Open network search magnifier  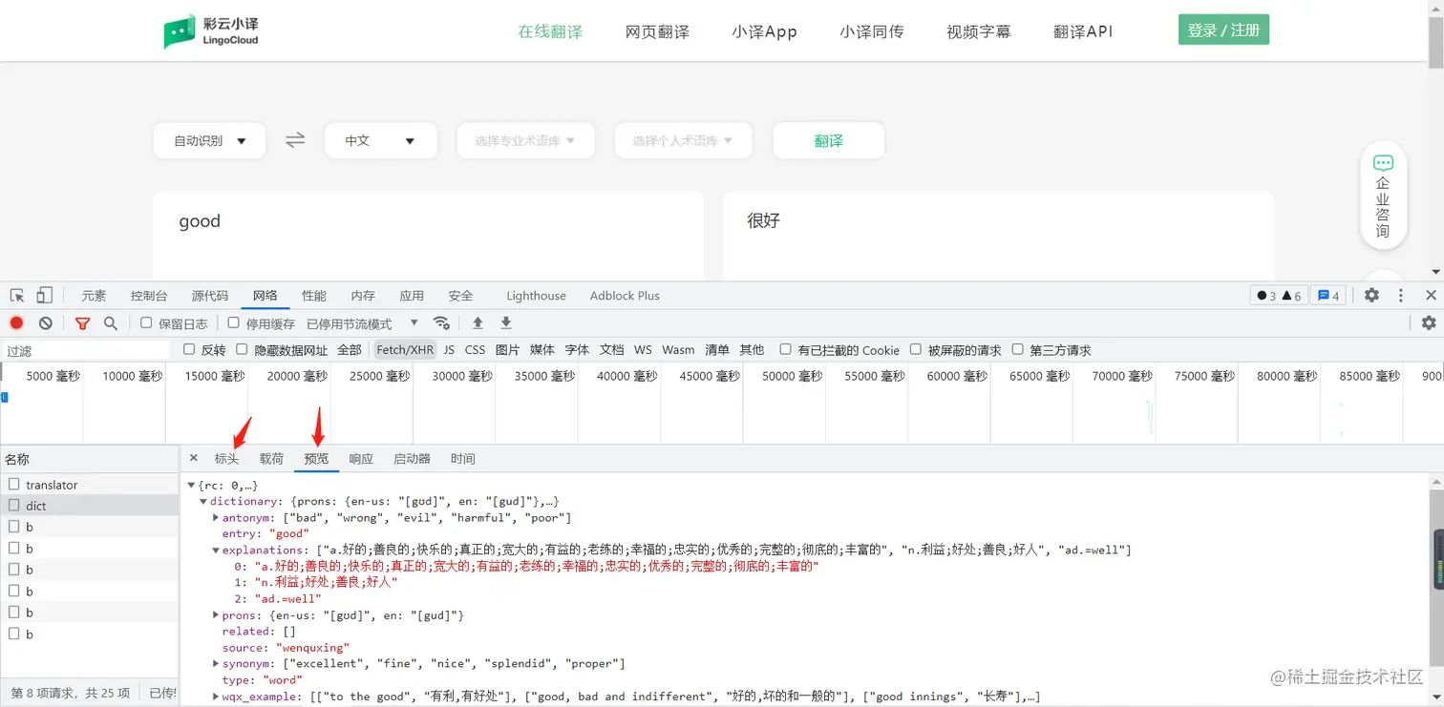[111, 323]
